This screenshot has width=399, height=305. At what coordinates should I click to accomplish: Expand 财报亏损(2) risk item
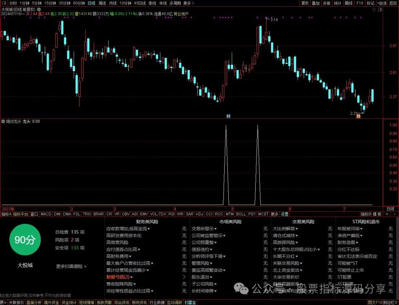point(119,277)
